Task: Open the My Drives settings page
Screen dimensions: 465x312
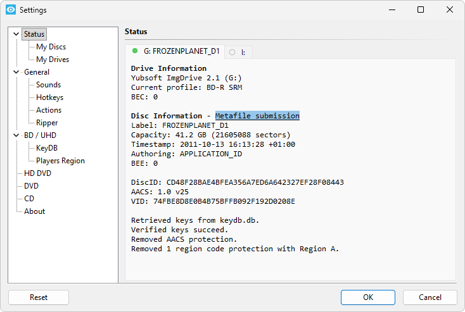Action: click(53, 59)
